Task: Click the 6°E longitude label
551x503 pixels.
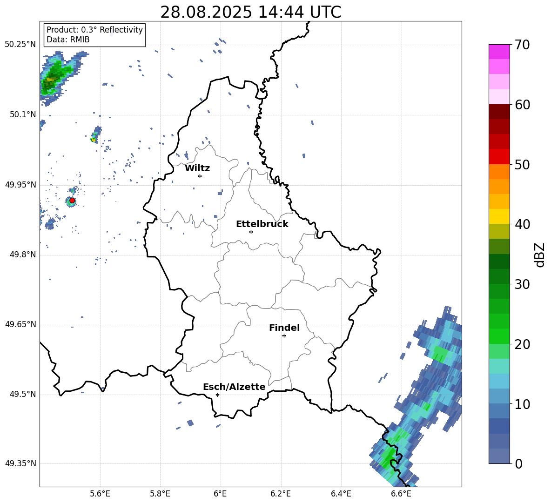Action: pyautogui.click(x=220, y=494)
